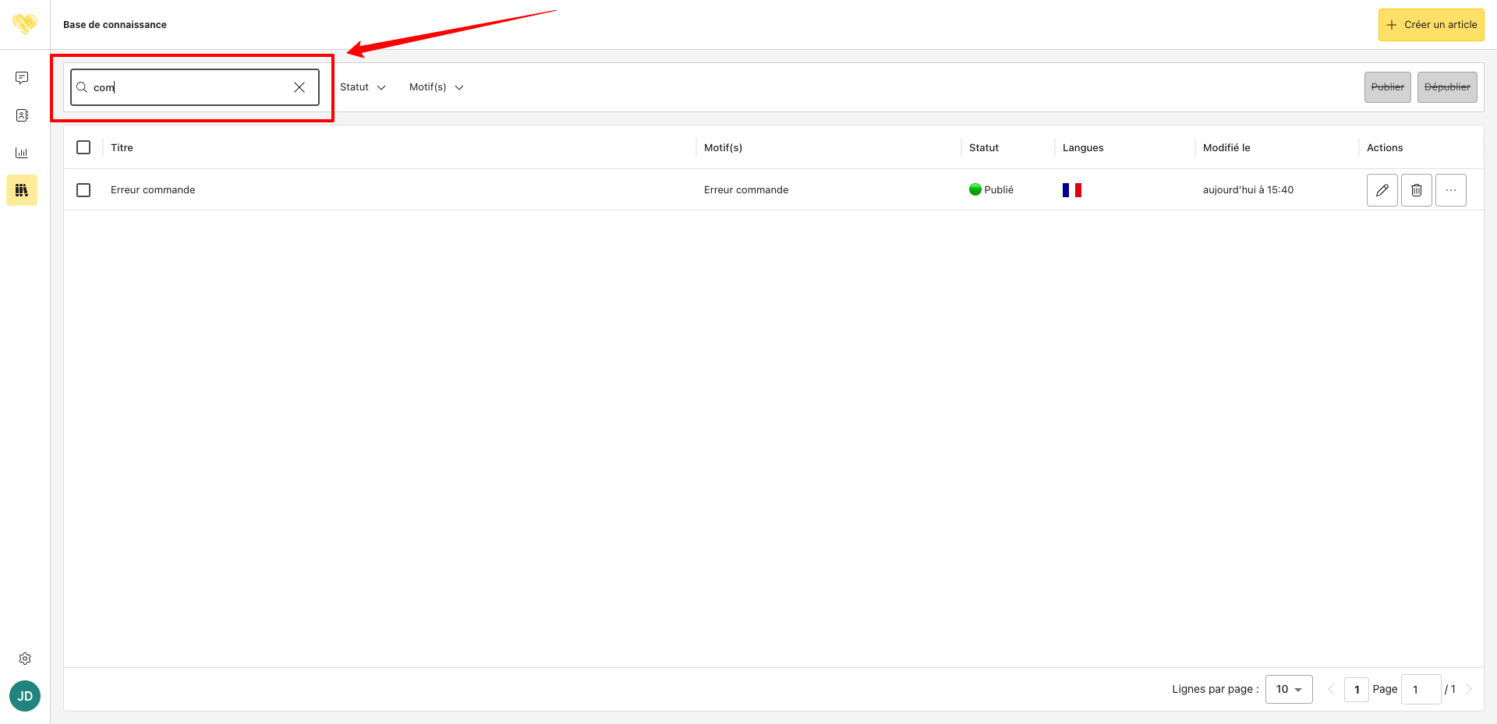Expand the Statut filter dropdown

point(363,87)
